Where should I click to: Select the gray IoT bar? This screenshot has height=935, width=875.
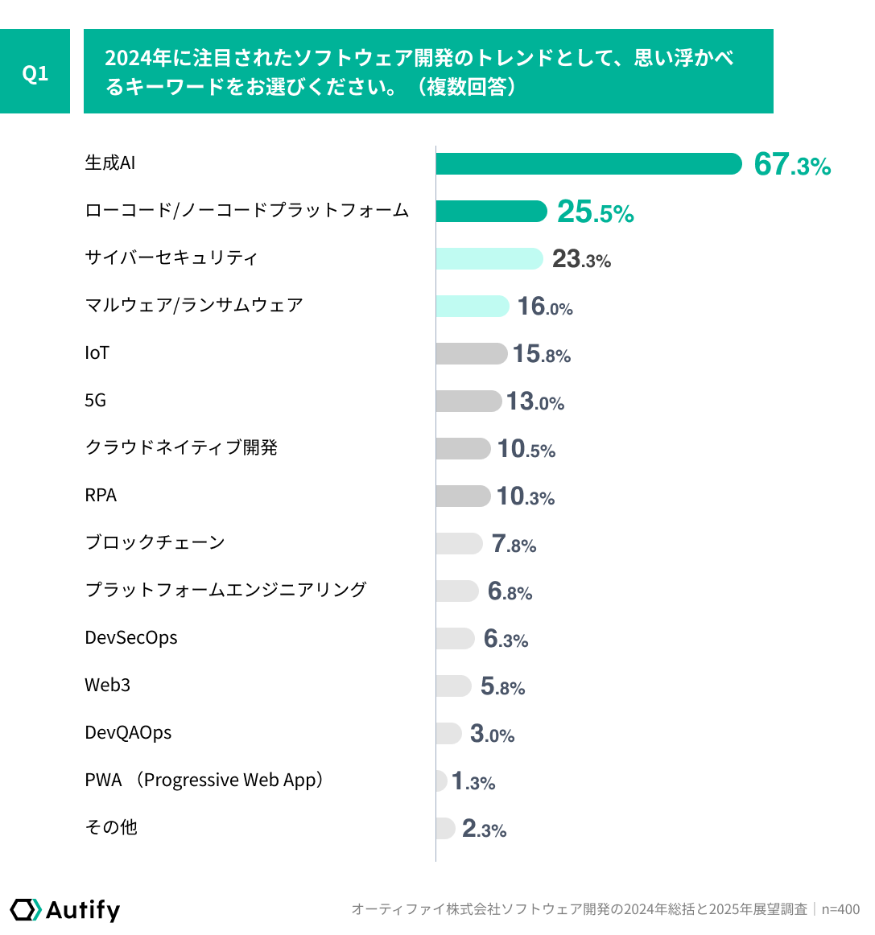(x=472, y=353)
